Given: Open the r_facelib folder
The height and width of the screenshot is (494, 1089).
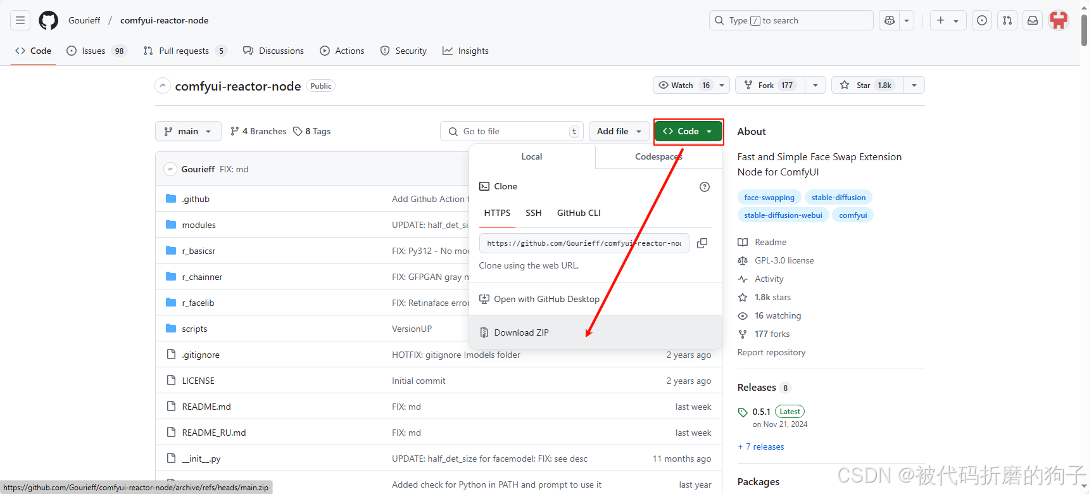Looking at the screenshot, I should (x=198, y=303).
